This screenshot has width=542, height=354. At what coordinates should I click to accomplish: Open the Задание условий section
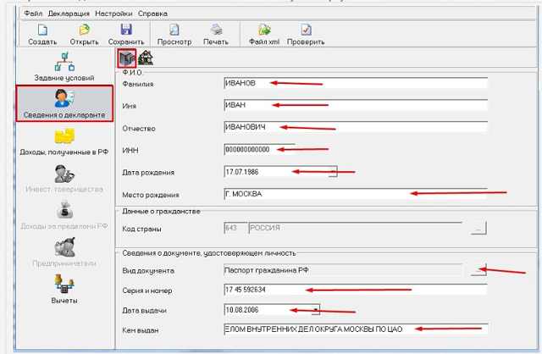coord(64,67)
